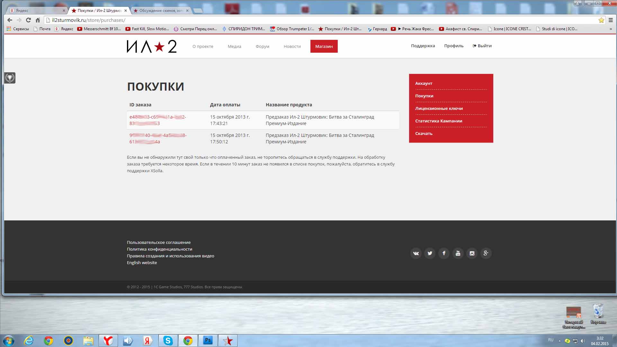The height and width of the screenshot is (347, 617).
Task: Open the Сервисы apps shortcut in the bookmarks bar
Action: click(18, 29)
